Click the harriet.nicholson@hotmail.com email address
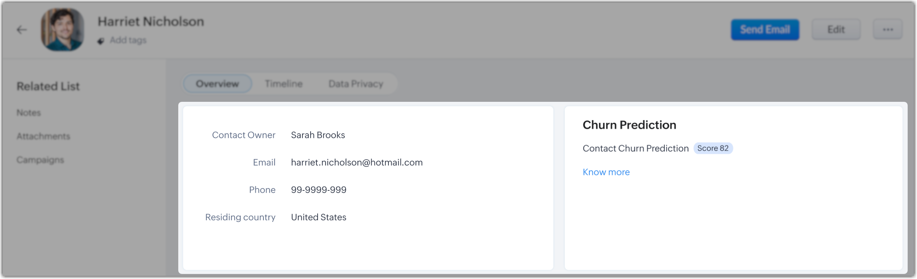Viewport: 917px width, 279px height. click(357, 162)
